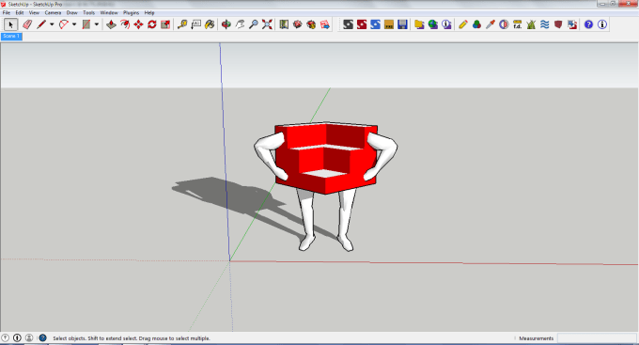The image size is (639, 345).
Task: Activate the Zoom magnifier tool
Action: point(254,24)
